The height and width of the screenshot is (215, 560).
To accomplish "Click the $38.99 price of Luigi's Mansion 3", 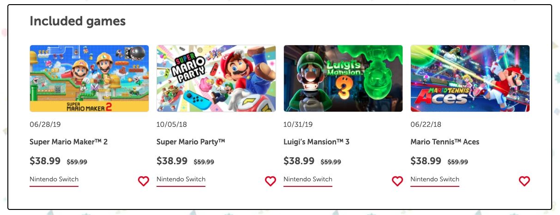I will (299, 161).
